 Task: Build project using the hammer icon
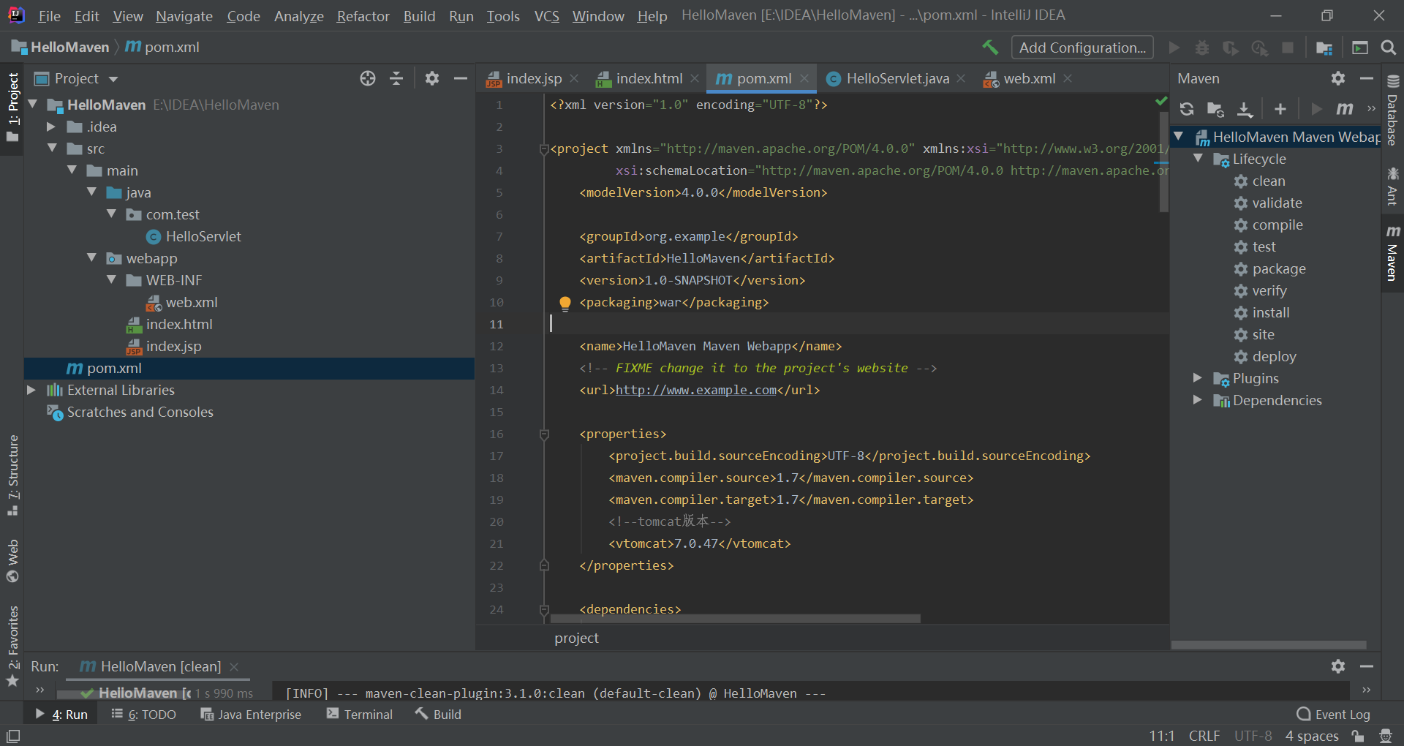point(990,47)
